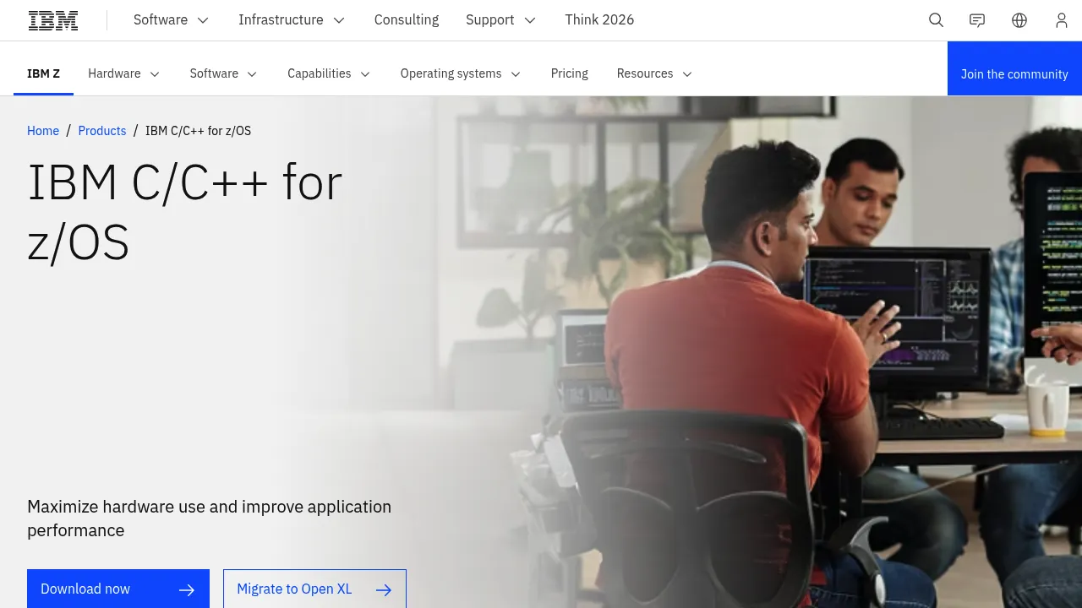Expand the Hardware submenu
Screen dimensions: 1082x608
click(124, 73)
